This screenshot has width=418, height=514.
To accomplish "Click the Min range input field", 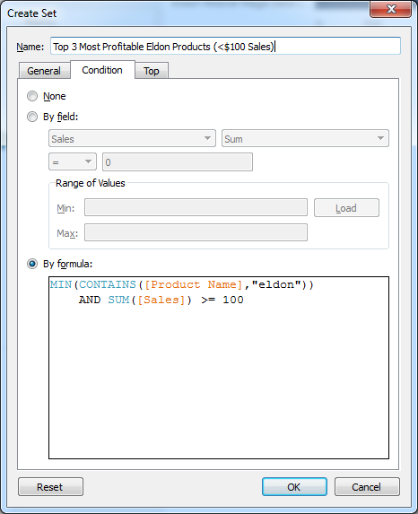I will [x=196, y=207].
